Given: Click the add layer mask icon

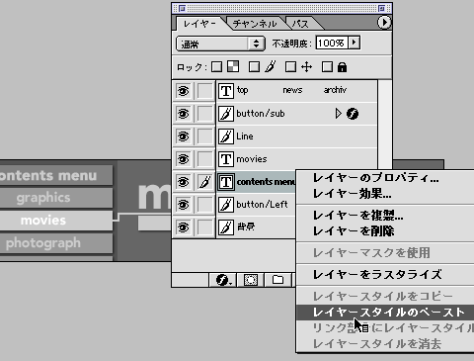Looking at the screenshot, I should pyautogui.click(x=251, y=280).
